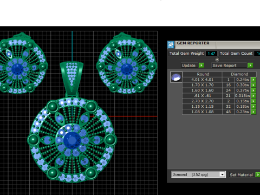Click the Round column header
260x195 pixels.
(203, 74)
